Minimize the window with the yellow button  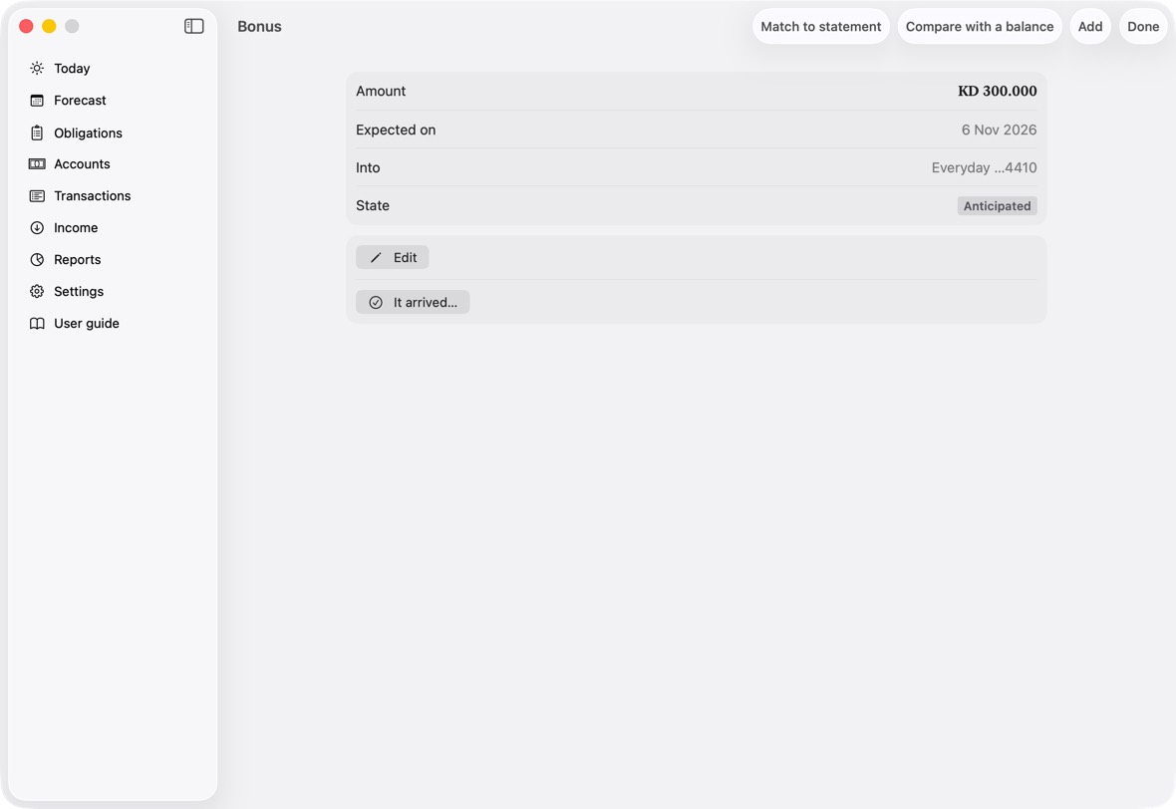(x=49, y=26)
